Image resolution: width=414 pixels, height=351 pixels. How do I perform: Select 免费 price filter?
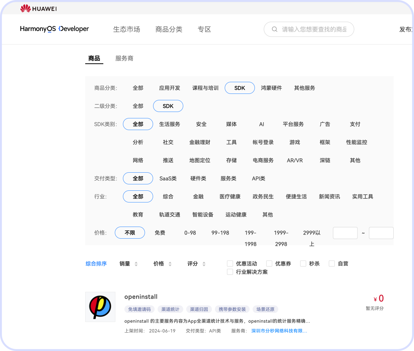point(160,233)
